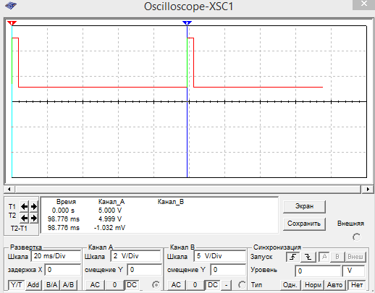
Task: Click the Channel B radio indicator
Action: click(x=242, y=285)
